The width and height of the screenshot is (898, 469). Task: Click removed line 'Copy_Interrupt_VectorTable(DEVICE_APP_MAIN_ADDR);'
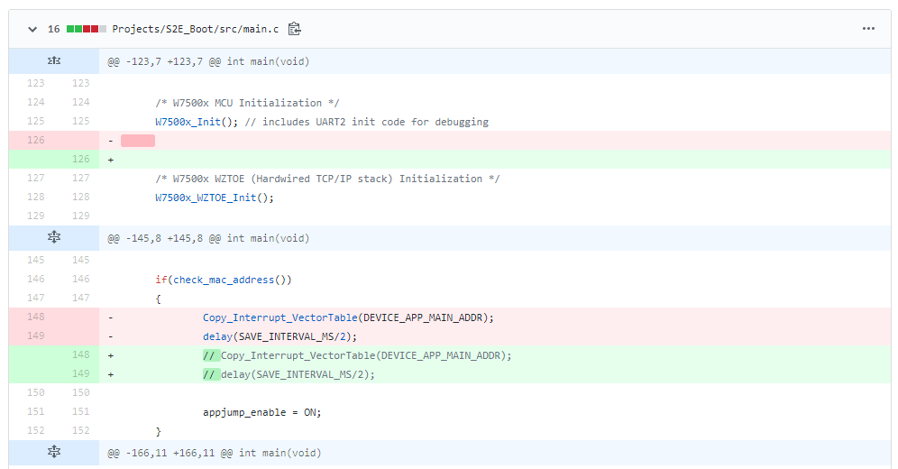tap(348, 317)
